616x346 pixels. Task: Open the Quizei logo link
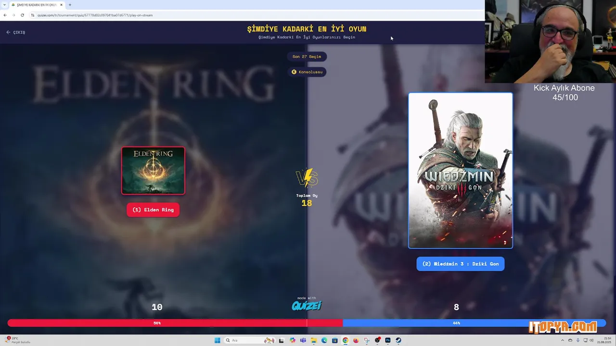(x=307, y=306)
